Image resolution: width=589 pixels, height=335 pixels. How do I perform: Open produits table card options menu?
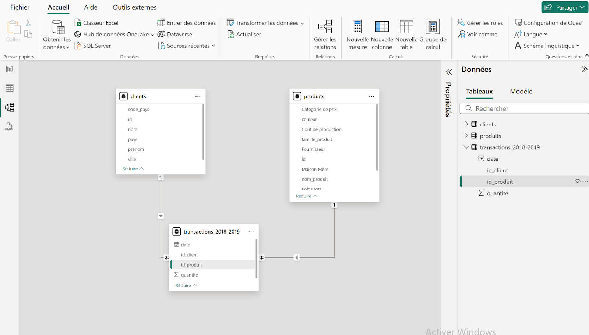371,96
